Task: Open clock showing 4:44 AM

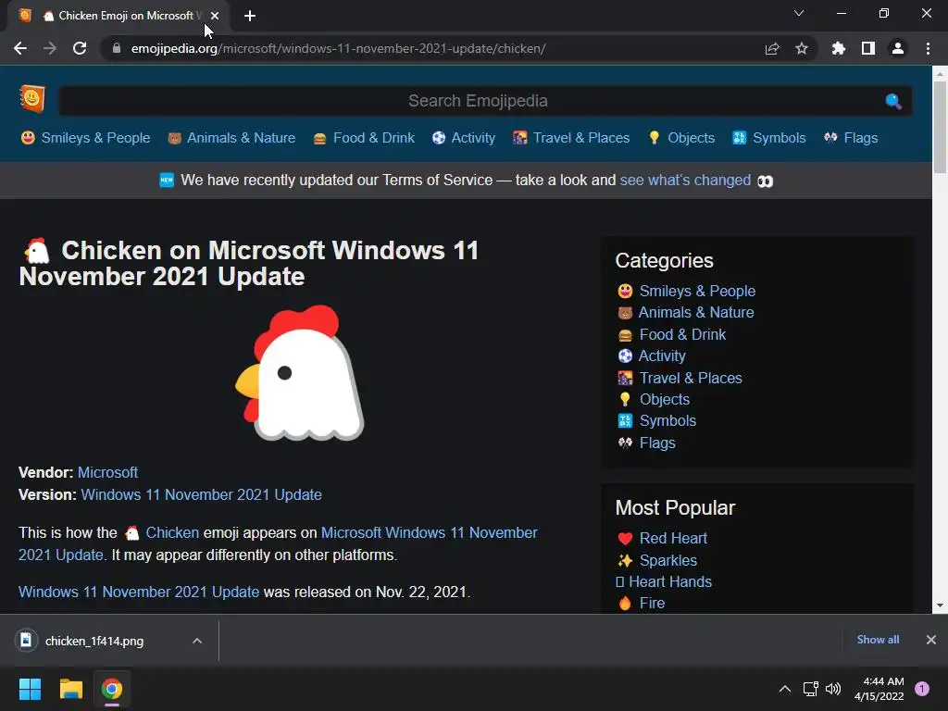Action: point(879,689)
